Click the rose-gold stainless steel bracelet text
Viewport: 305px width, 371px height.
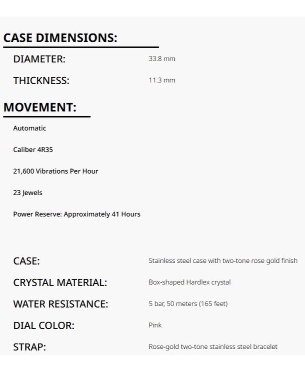(213, 347)
